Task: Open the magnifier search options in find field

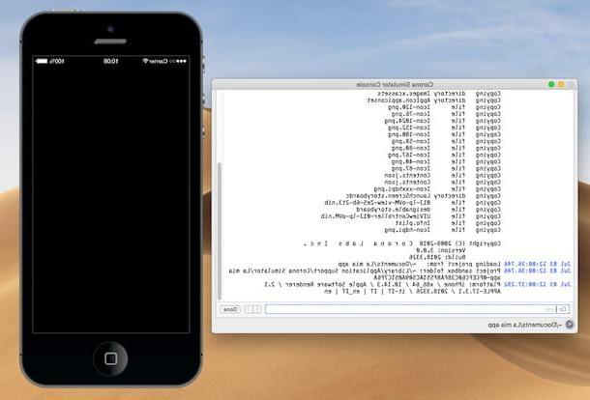Action: pyautogui.click(x=563, y=309)
